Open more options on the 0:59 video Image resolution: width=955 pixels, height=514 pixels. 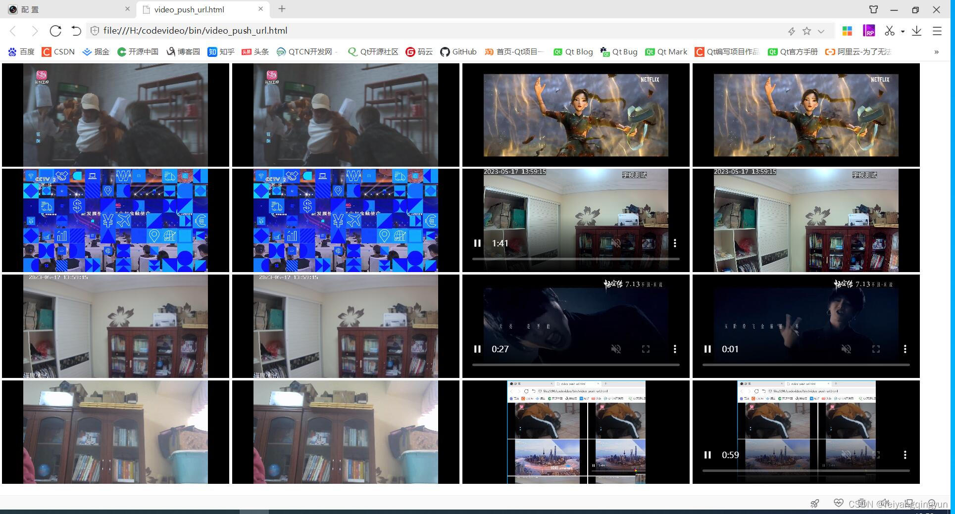(905, 455)
